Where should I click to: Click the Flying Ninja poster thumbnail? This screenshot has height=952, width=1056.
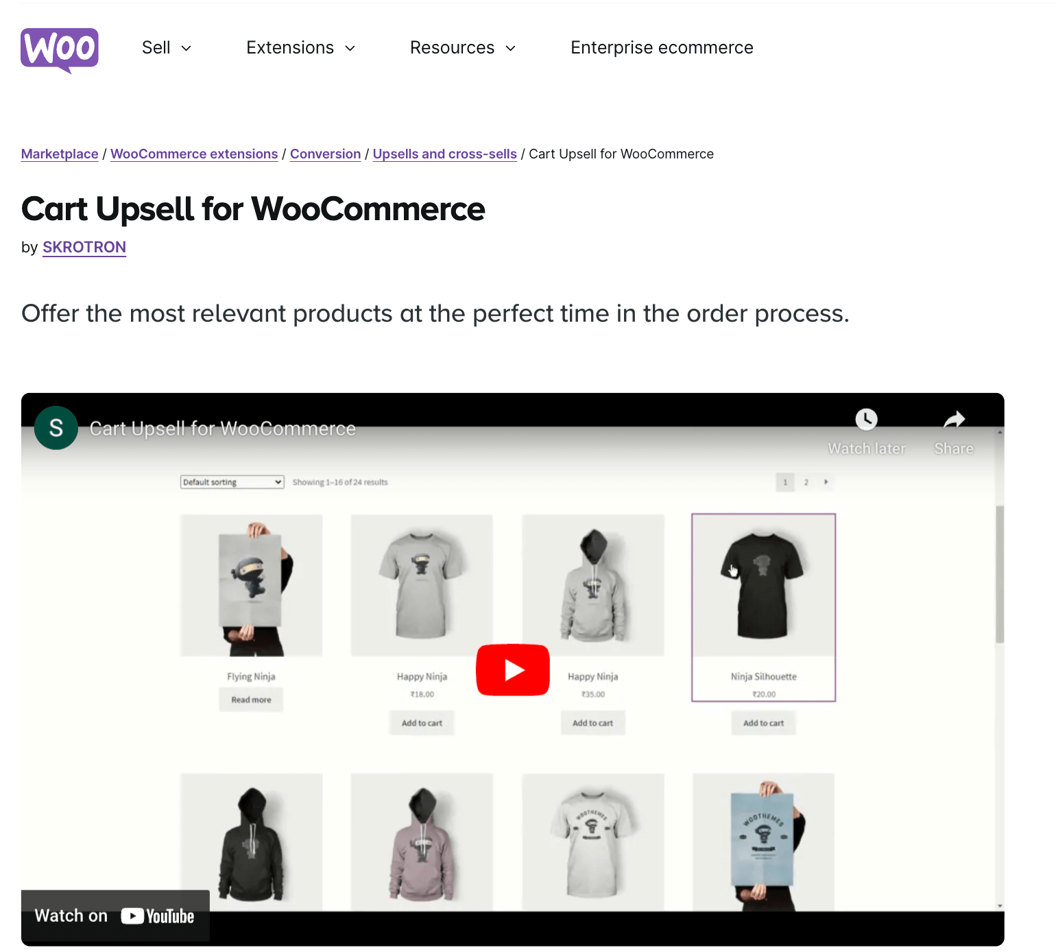(x=251, y=585)
